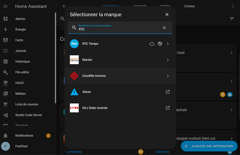Click the notifications badge count
This screenshot has height=155, width=240.
pyautogui.click(x=48, y=136)
